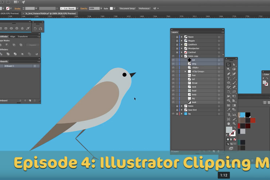The height and width of the screenshot is (180, 270).
Task: Open the Transform tab
Action: coord(23,37)
